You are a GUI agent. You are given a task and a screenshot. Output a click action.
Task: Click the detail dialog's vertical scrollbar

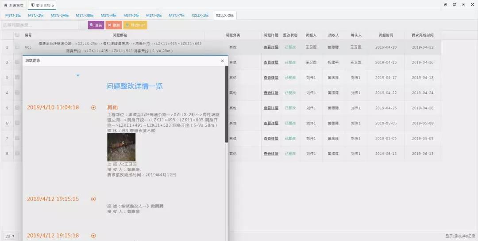227,104
